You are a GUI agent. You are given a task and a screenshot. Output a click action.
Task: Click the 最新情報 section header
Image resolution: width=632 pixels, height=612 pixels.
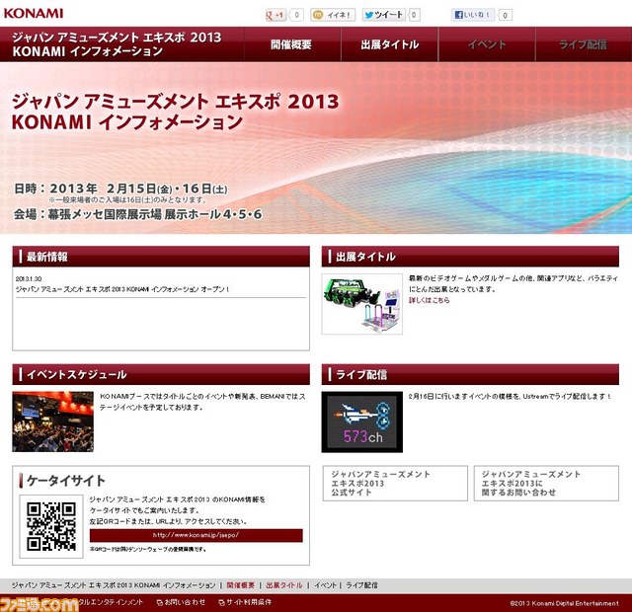(161, 257)
